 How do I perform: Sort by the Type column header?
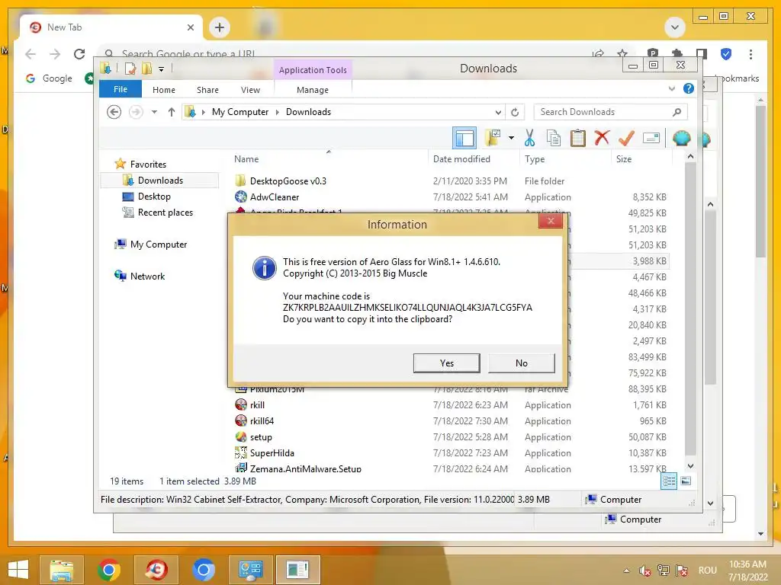pyautogui.click(x=565, y=158)
